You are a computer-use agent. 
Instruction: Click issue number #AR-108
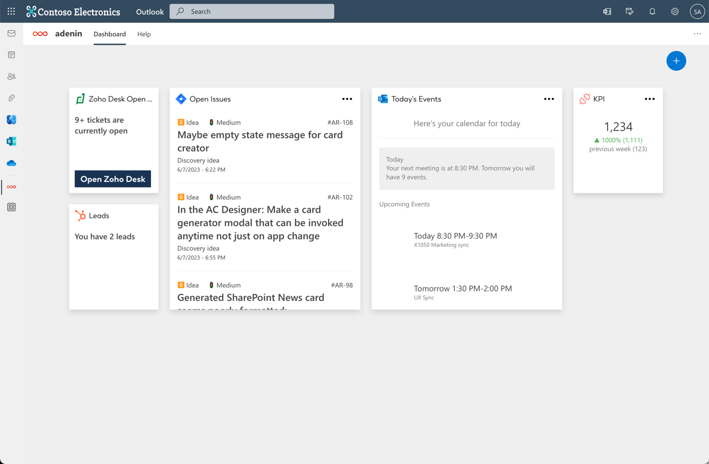point(340,122)
